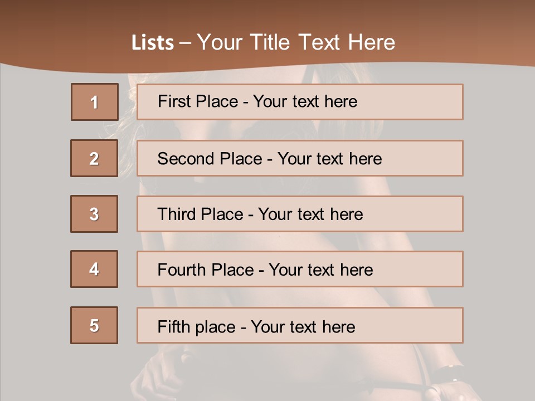535x401 pixels.
Task: Select the number 4 box
Action: [x=94, y=269]
